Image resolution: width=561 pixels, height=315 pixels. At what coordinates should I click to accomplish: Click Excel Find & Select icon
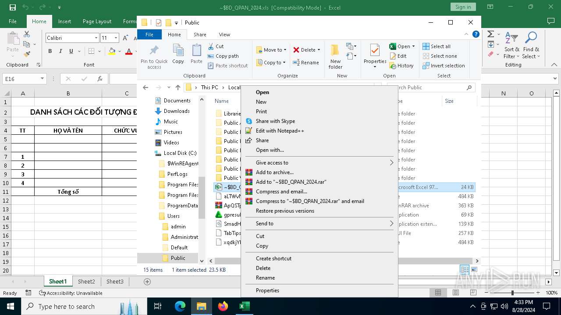pos(531,38)
